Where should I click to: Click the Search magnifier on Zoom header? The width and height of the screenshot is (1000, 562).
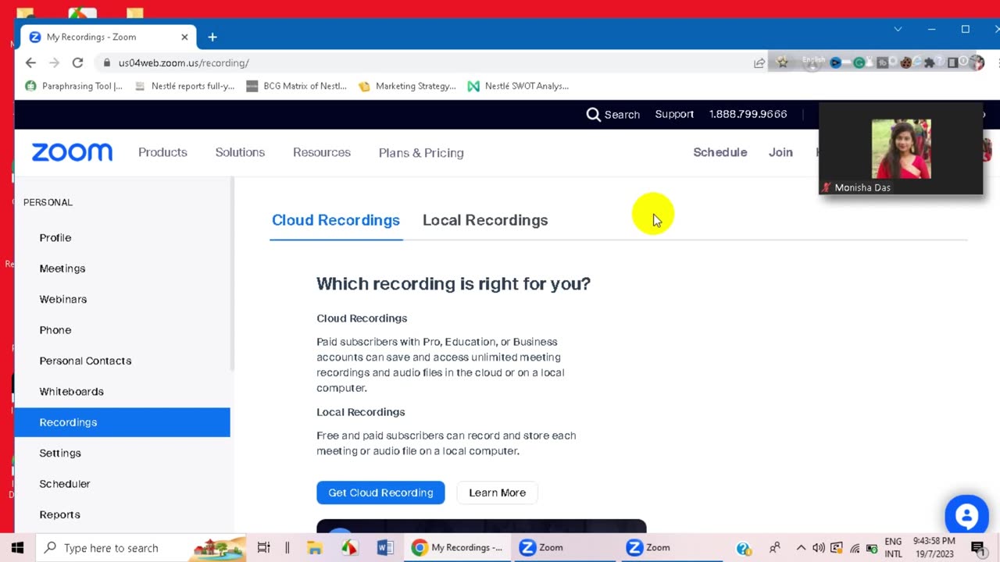[593, 114]
